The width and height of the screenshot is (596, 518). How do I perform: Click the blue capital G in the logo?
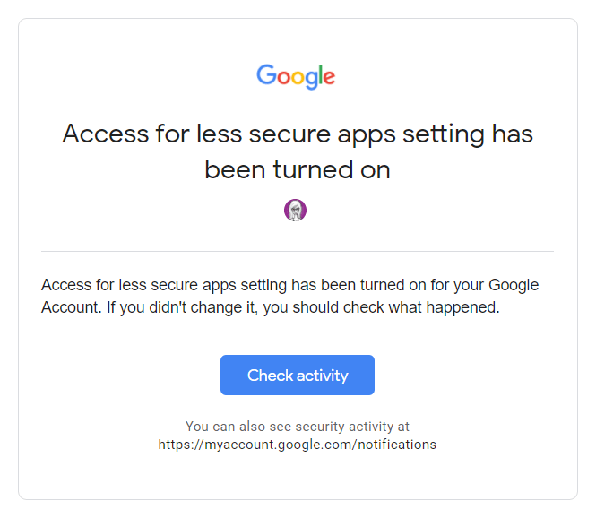coord(266,75)
